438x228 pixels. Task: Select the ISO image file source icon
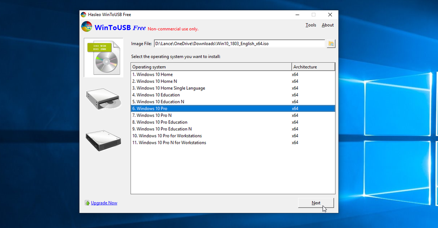[104, 57]
